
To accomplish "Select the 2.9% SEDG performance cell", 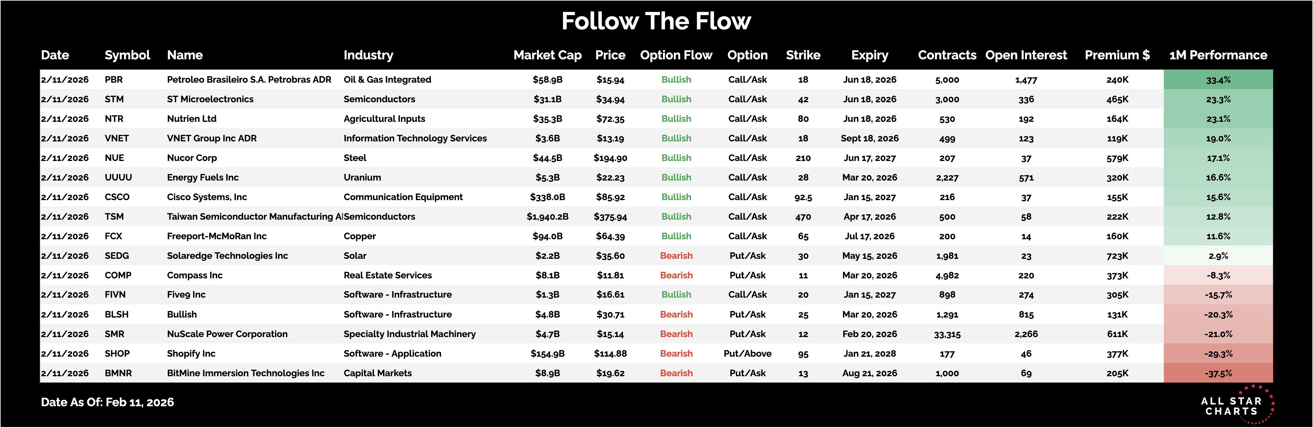I will (1218, 255).
